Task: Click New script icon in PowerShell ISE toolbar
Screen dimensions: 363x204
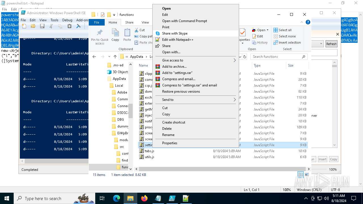Action: coord(24,26)
